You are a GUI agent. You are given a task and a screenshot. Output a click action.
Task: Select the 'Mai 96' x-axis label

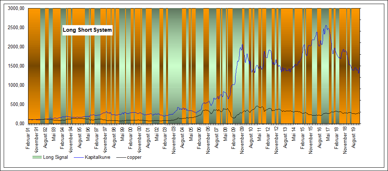88,134
